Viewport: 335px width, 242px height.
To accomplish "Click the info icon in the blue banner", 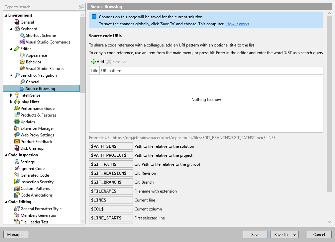I will tap(94, 17).
